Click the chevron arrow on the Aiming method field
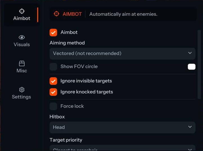 click(190, 53)
